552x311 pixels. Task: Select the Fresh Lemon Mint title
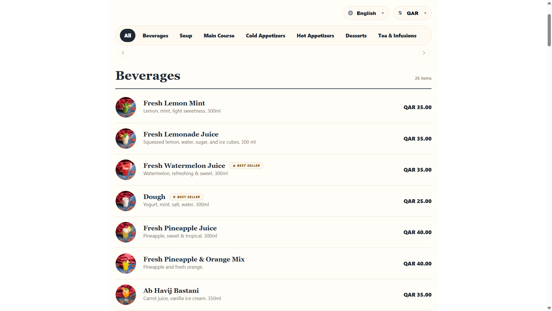[x=174, y=103]
